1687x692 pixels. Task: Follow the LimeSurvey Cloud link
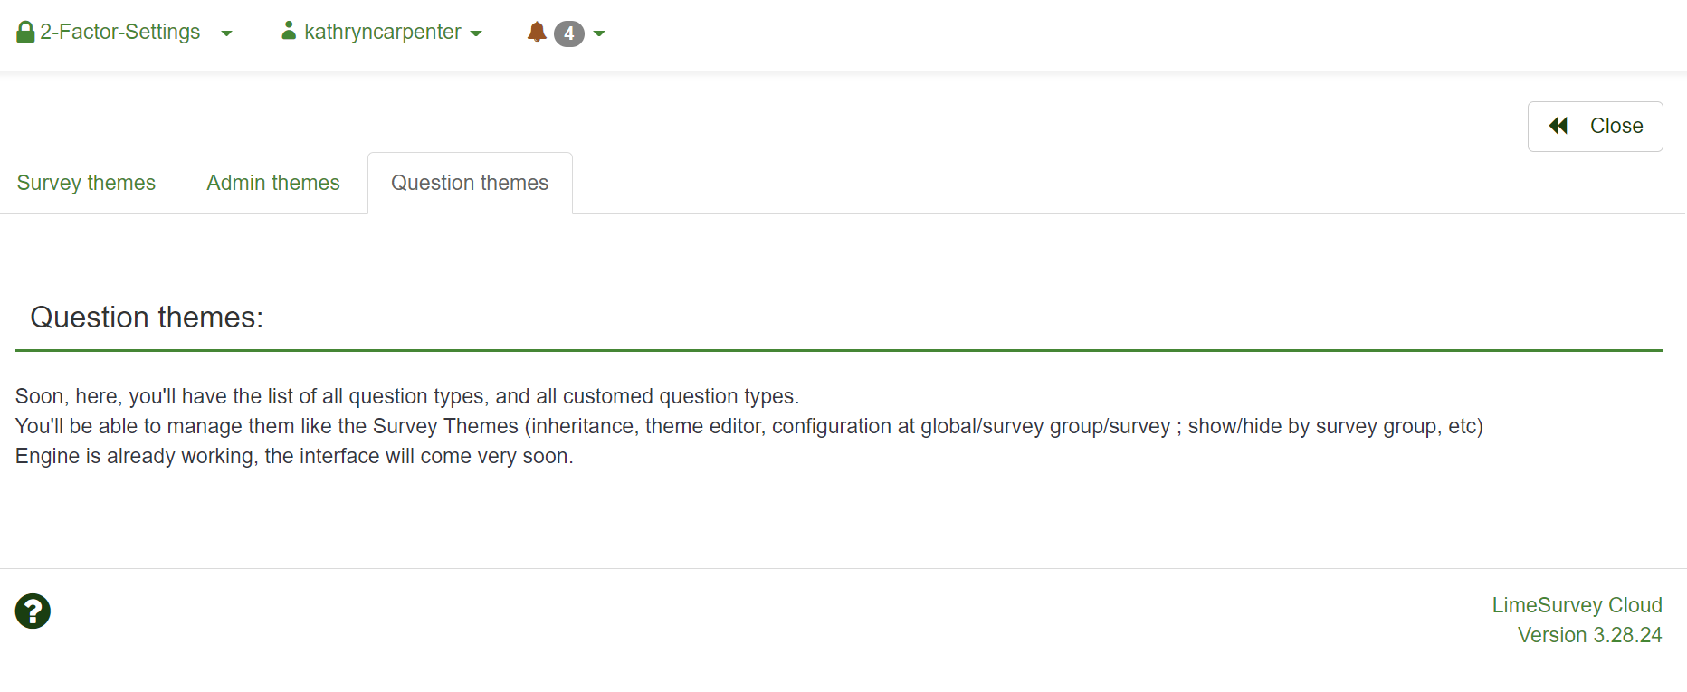1577,605
